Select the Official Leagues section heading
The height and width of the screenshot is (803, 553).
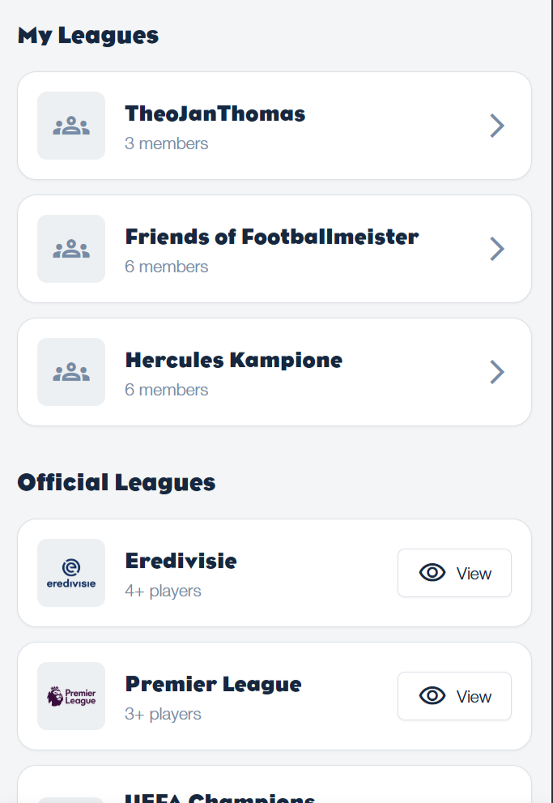[x=117, y=482]
